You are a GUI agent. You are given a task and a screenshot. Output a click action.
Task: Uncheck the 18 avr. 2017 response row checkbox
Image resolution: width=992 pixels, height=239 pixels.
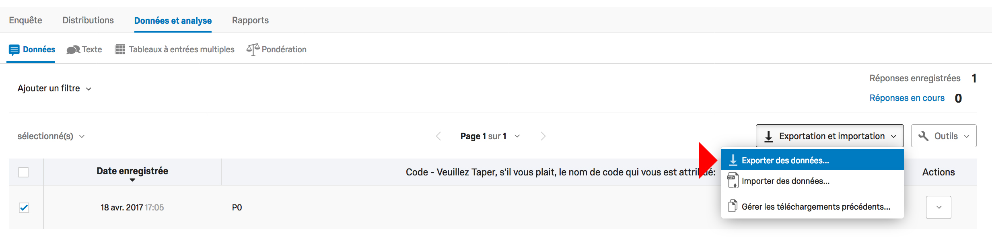tap(24, 208)
